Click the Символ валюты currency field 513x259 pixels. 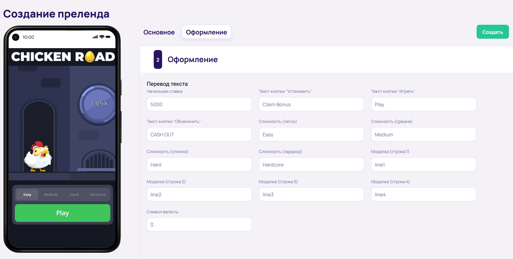[199, 224]
